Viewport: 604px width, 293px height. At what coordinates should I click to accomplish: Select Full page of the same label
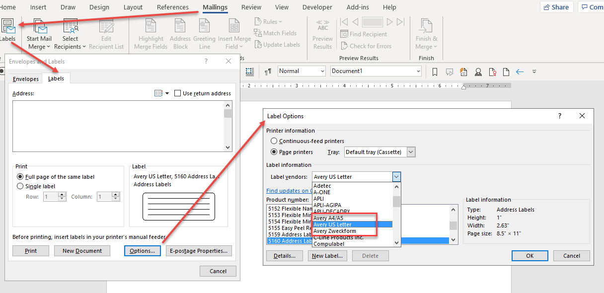click(x=20, y=177)
